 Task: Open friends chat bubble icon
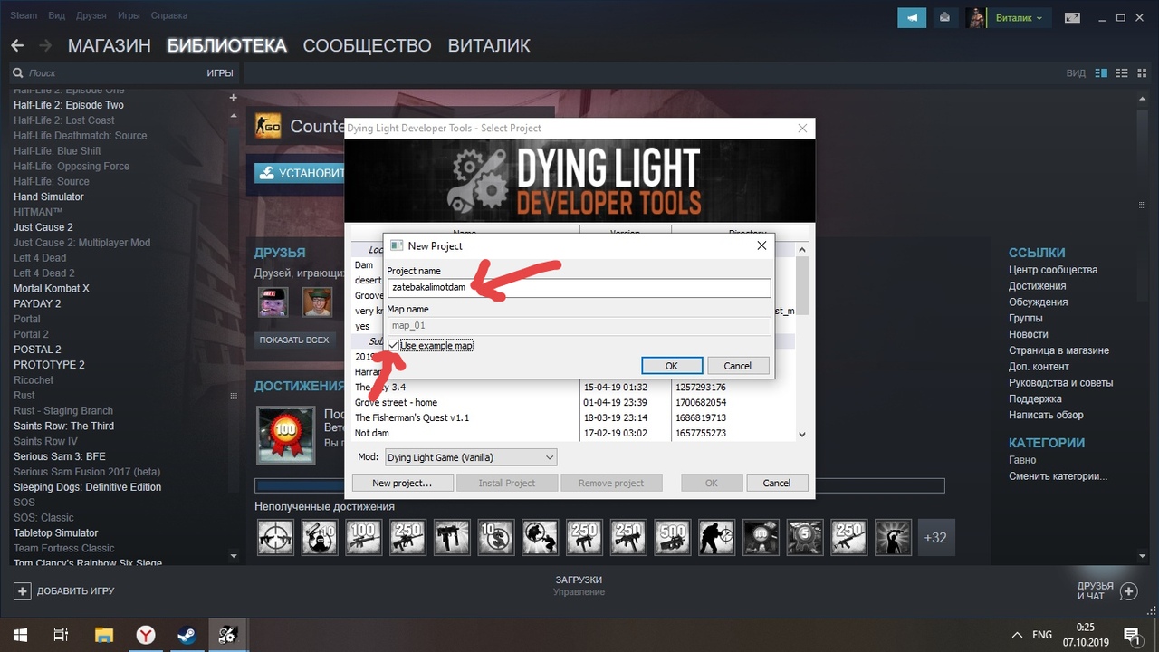[1128, 591]
